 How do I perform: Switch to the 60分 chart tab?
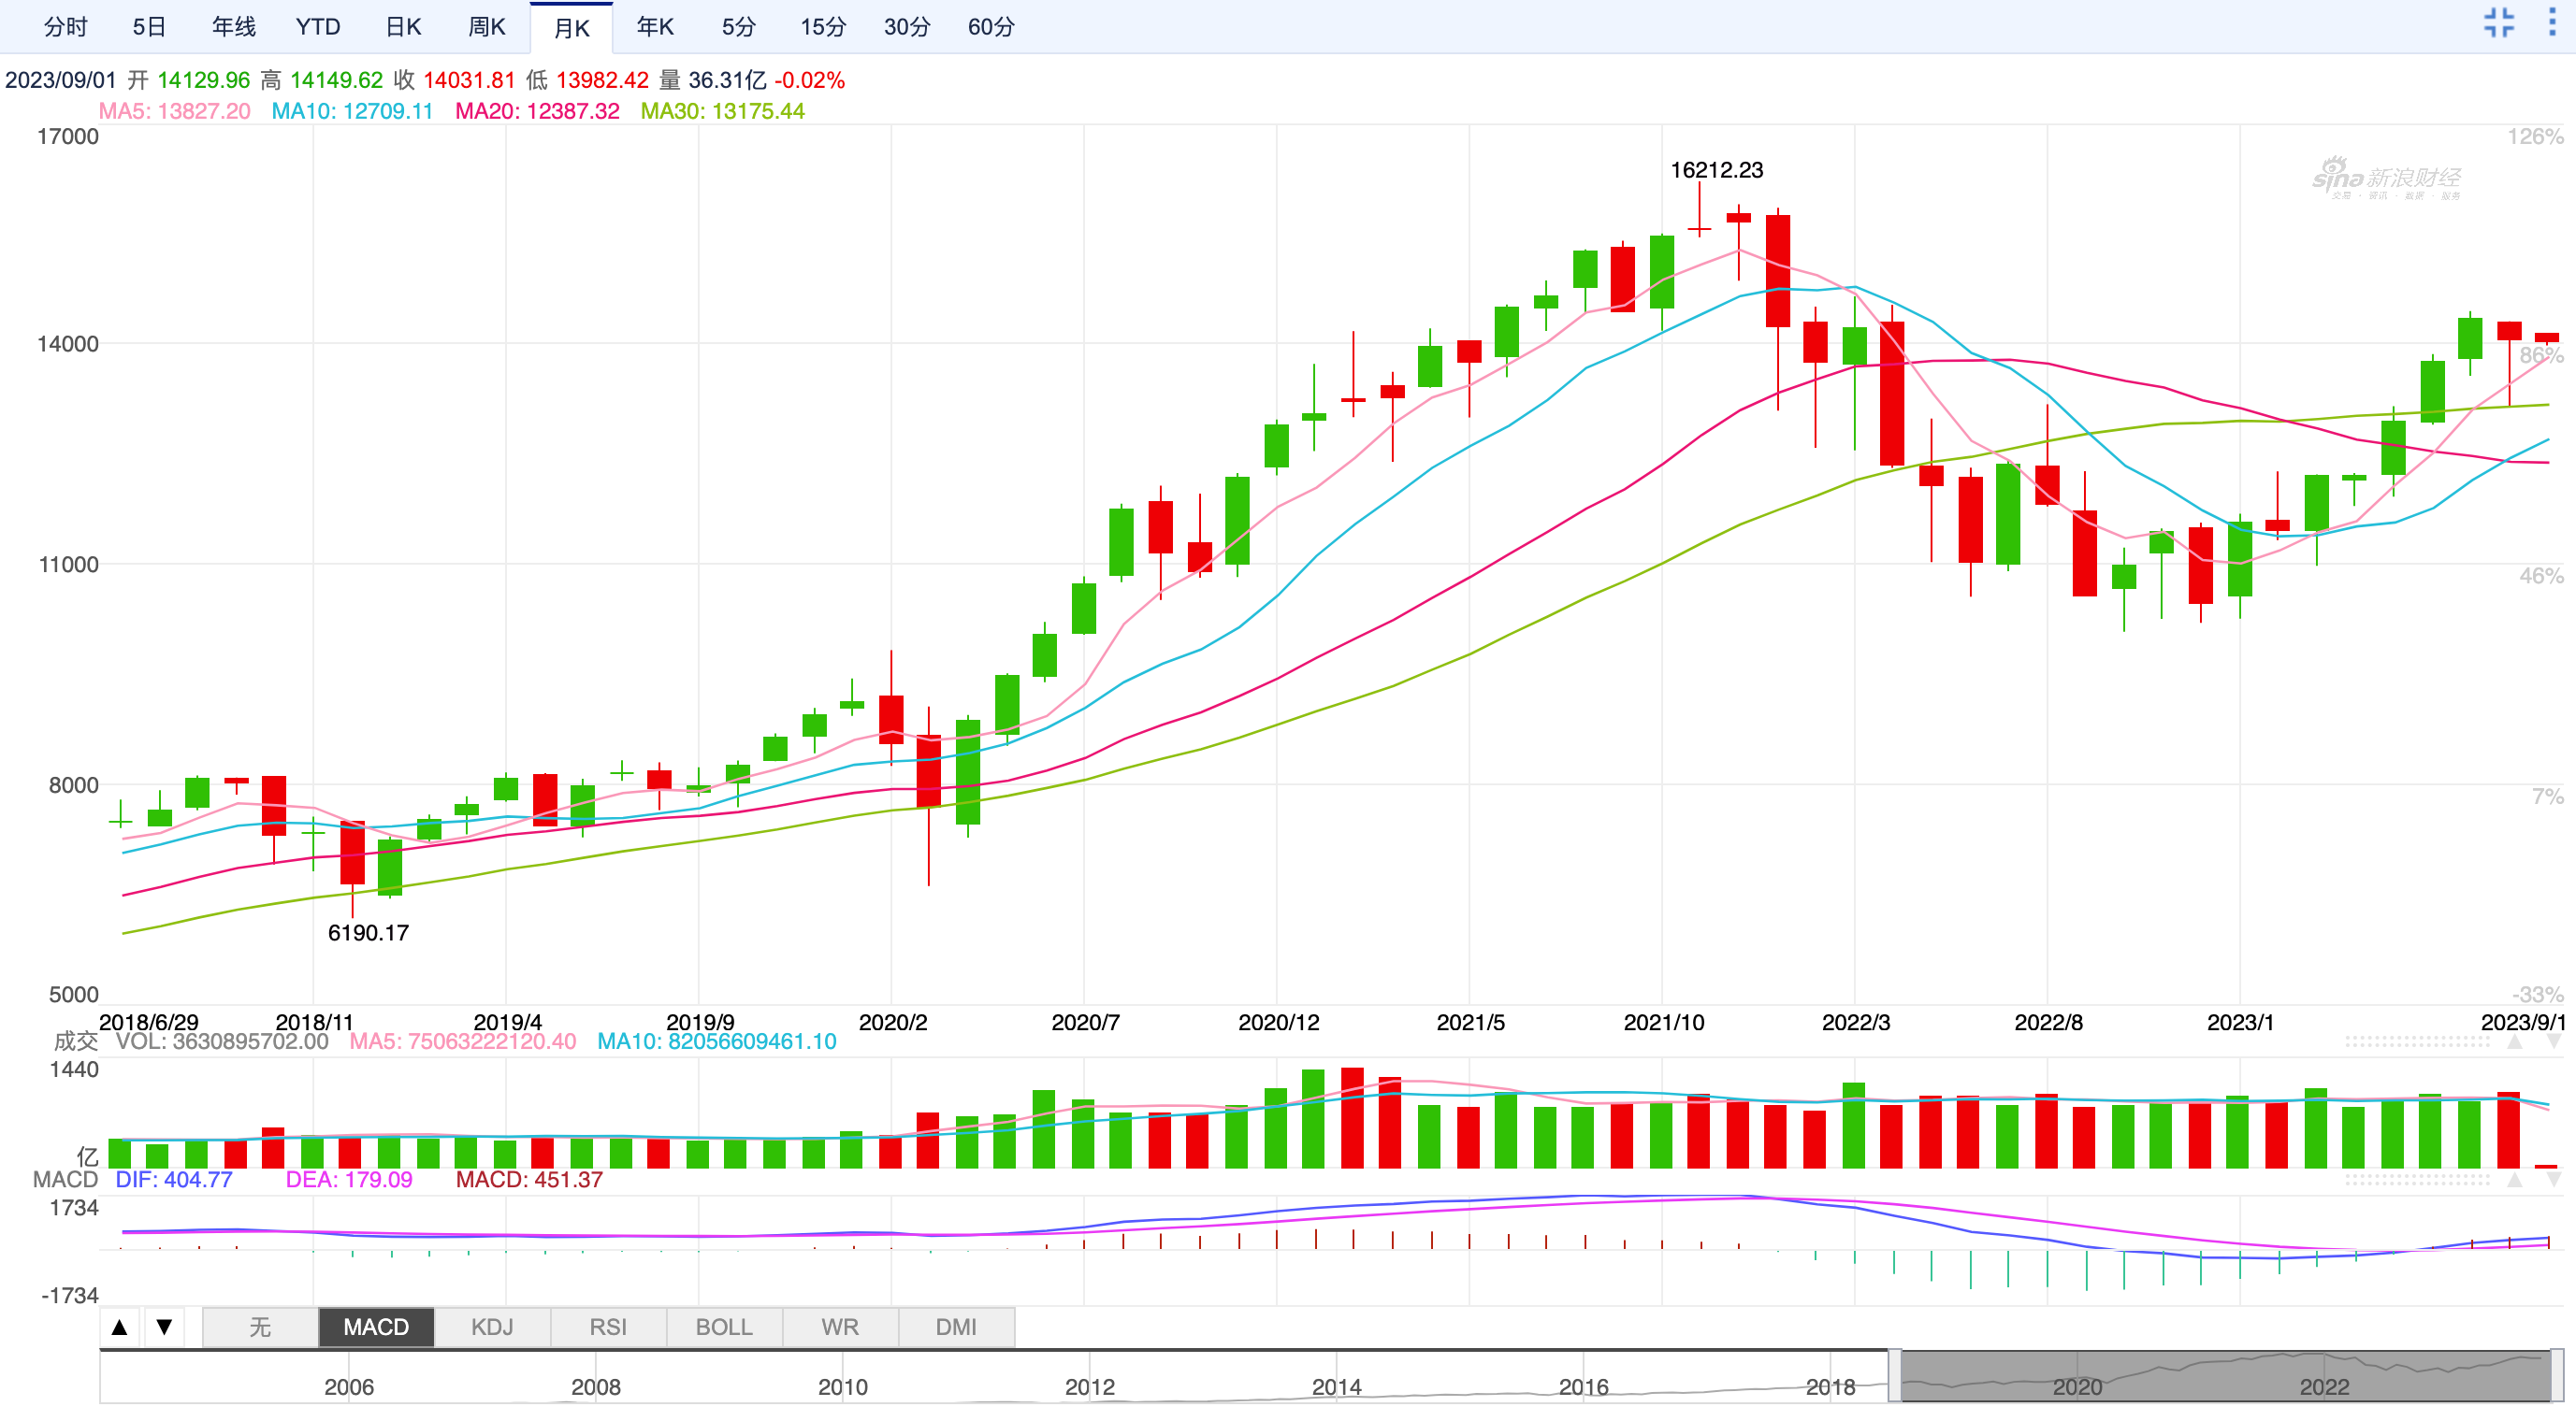pyautogui.click(x=991, y=27)
